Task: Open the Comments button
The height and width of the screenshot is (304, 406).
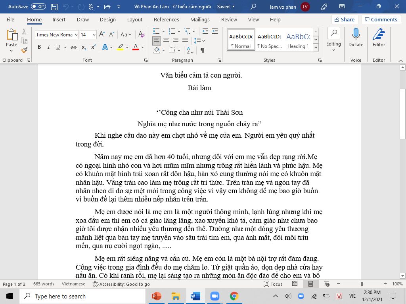Action: click(x=381, y=20)
